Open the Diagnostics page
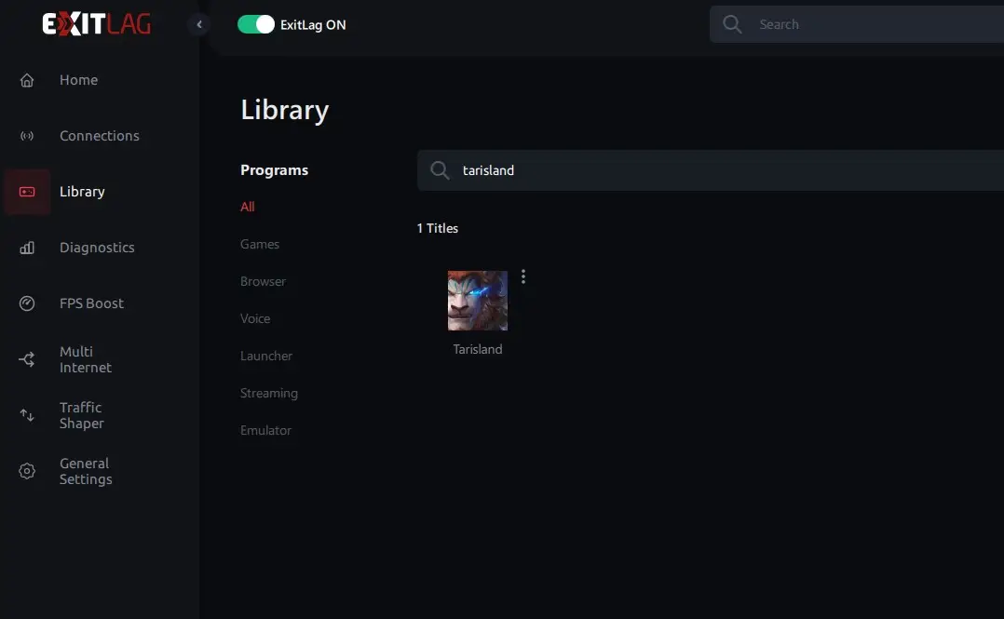This screenshot has width=1004, height=619. (97, 248)
